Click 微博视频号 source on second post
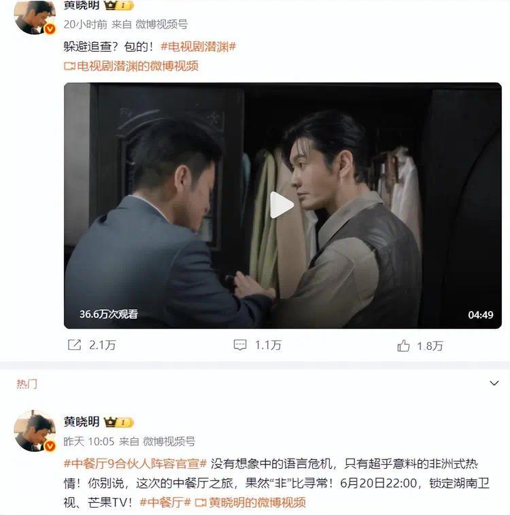510x515 pixels. pyautogui.click(x=169, y=442)
